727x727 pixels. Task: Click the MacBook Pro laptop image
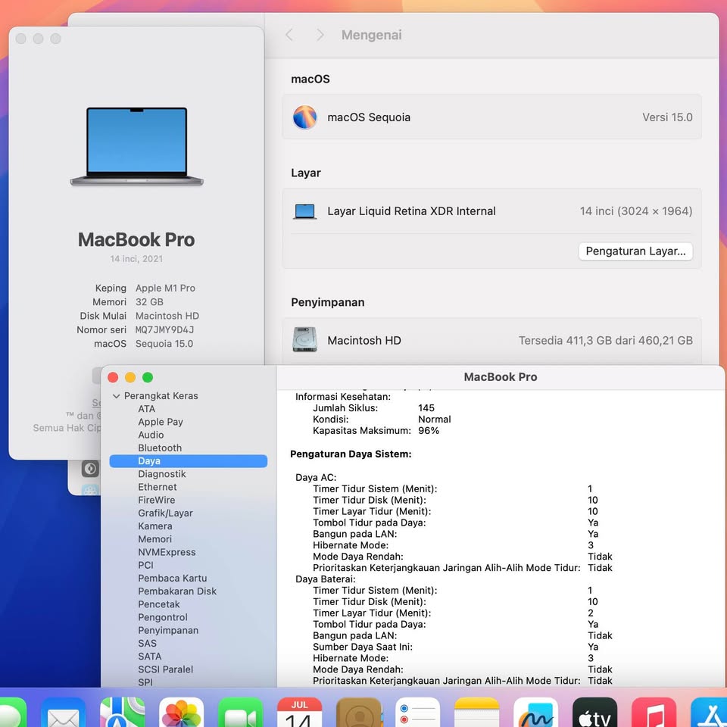tap(136, 146)
